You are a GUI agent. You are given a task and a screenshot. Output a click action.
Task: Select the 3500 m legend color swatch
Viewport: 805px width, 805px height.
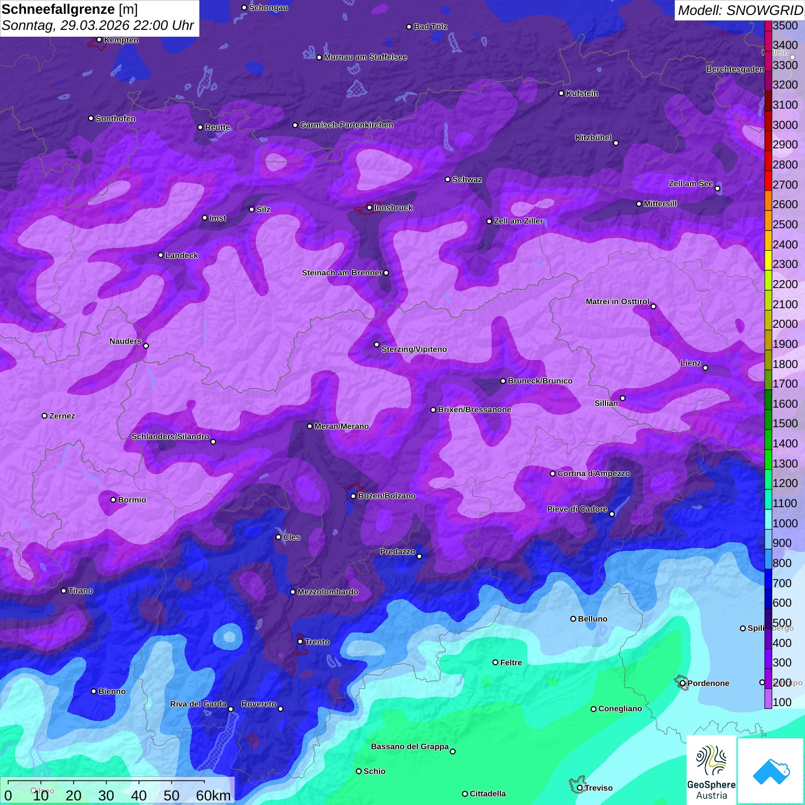pyautogui.click(x=768, y=26)
